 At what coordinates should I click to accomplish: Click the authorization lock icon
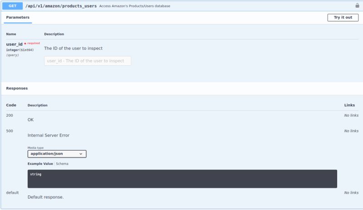357,5
